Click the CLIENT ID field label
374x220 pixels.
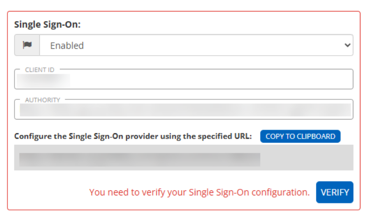(x=40, y=70)
